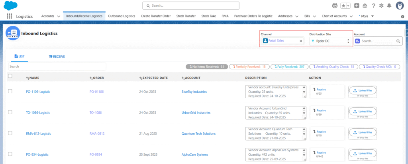The height and width of the screenshot is (164, 408).
Task: Expand the Accounts tab dropdown chevron
Action: 59,16
